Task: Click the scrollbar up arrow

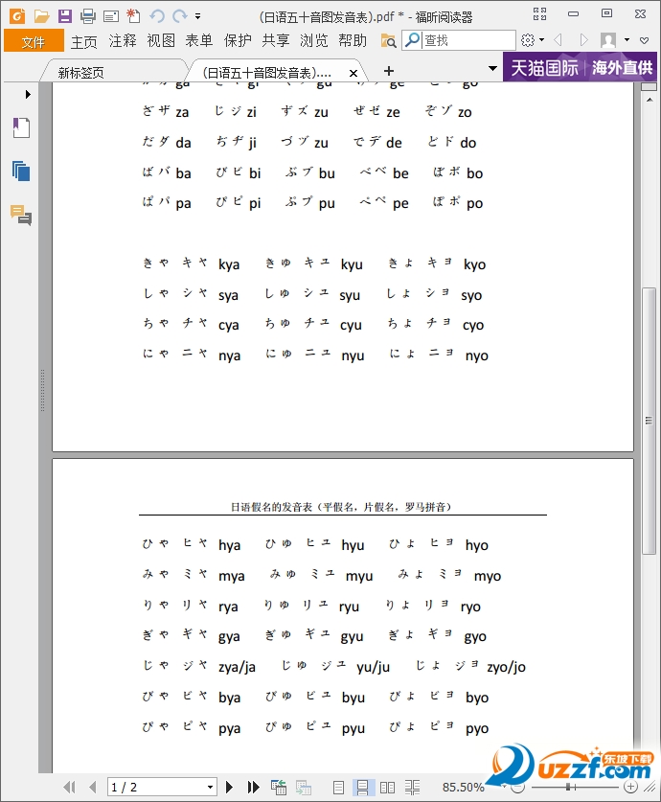Action: tap(650, 100)
